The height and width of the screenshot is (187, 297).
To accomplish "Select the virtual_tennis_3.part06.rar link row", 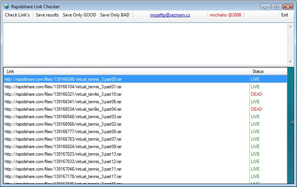I will (145, 102).
